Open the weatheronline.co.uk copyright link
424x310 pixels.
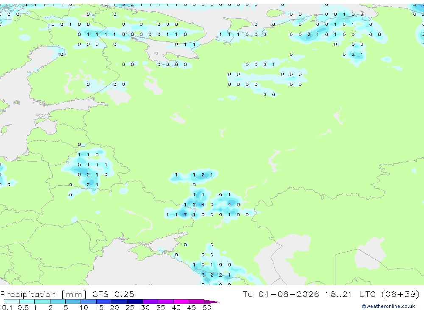[388, 306]
